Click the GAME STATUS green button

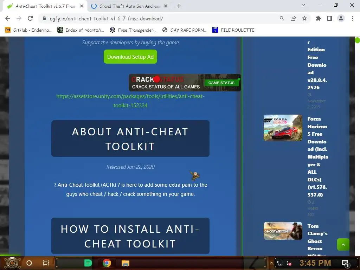[221, 83]
